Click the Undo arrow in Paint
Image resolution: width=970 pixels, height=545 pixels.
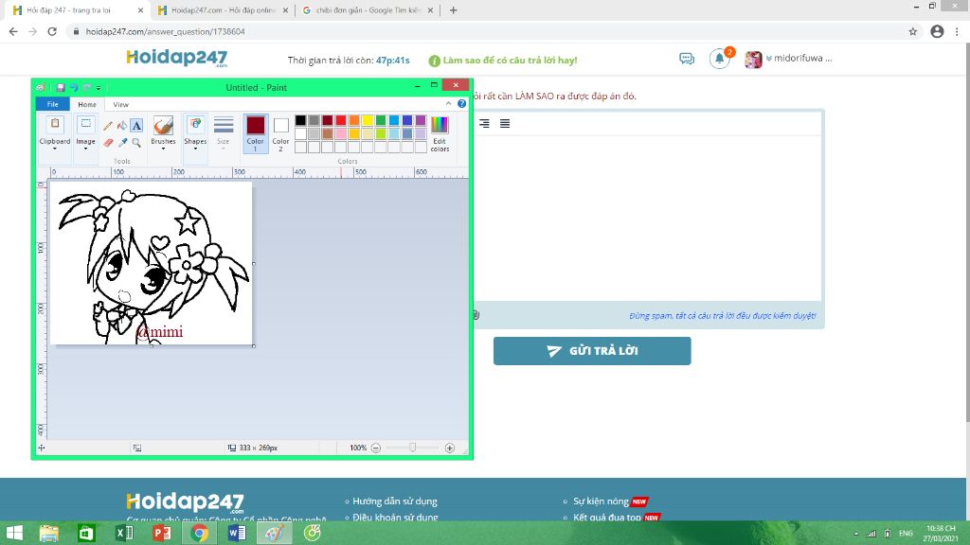pos(74,87)
